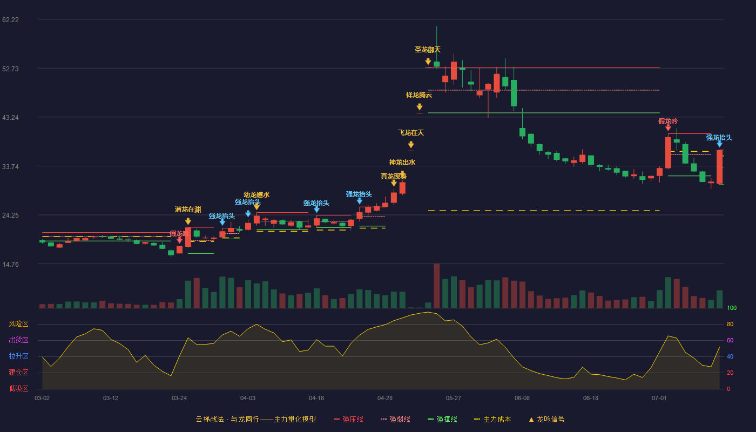756x432 pixels.
Task: Click the 14.76 price axis label
Action: pyautogui.click(x=10, y=264)
